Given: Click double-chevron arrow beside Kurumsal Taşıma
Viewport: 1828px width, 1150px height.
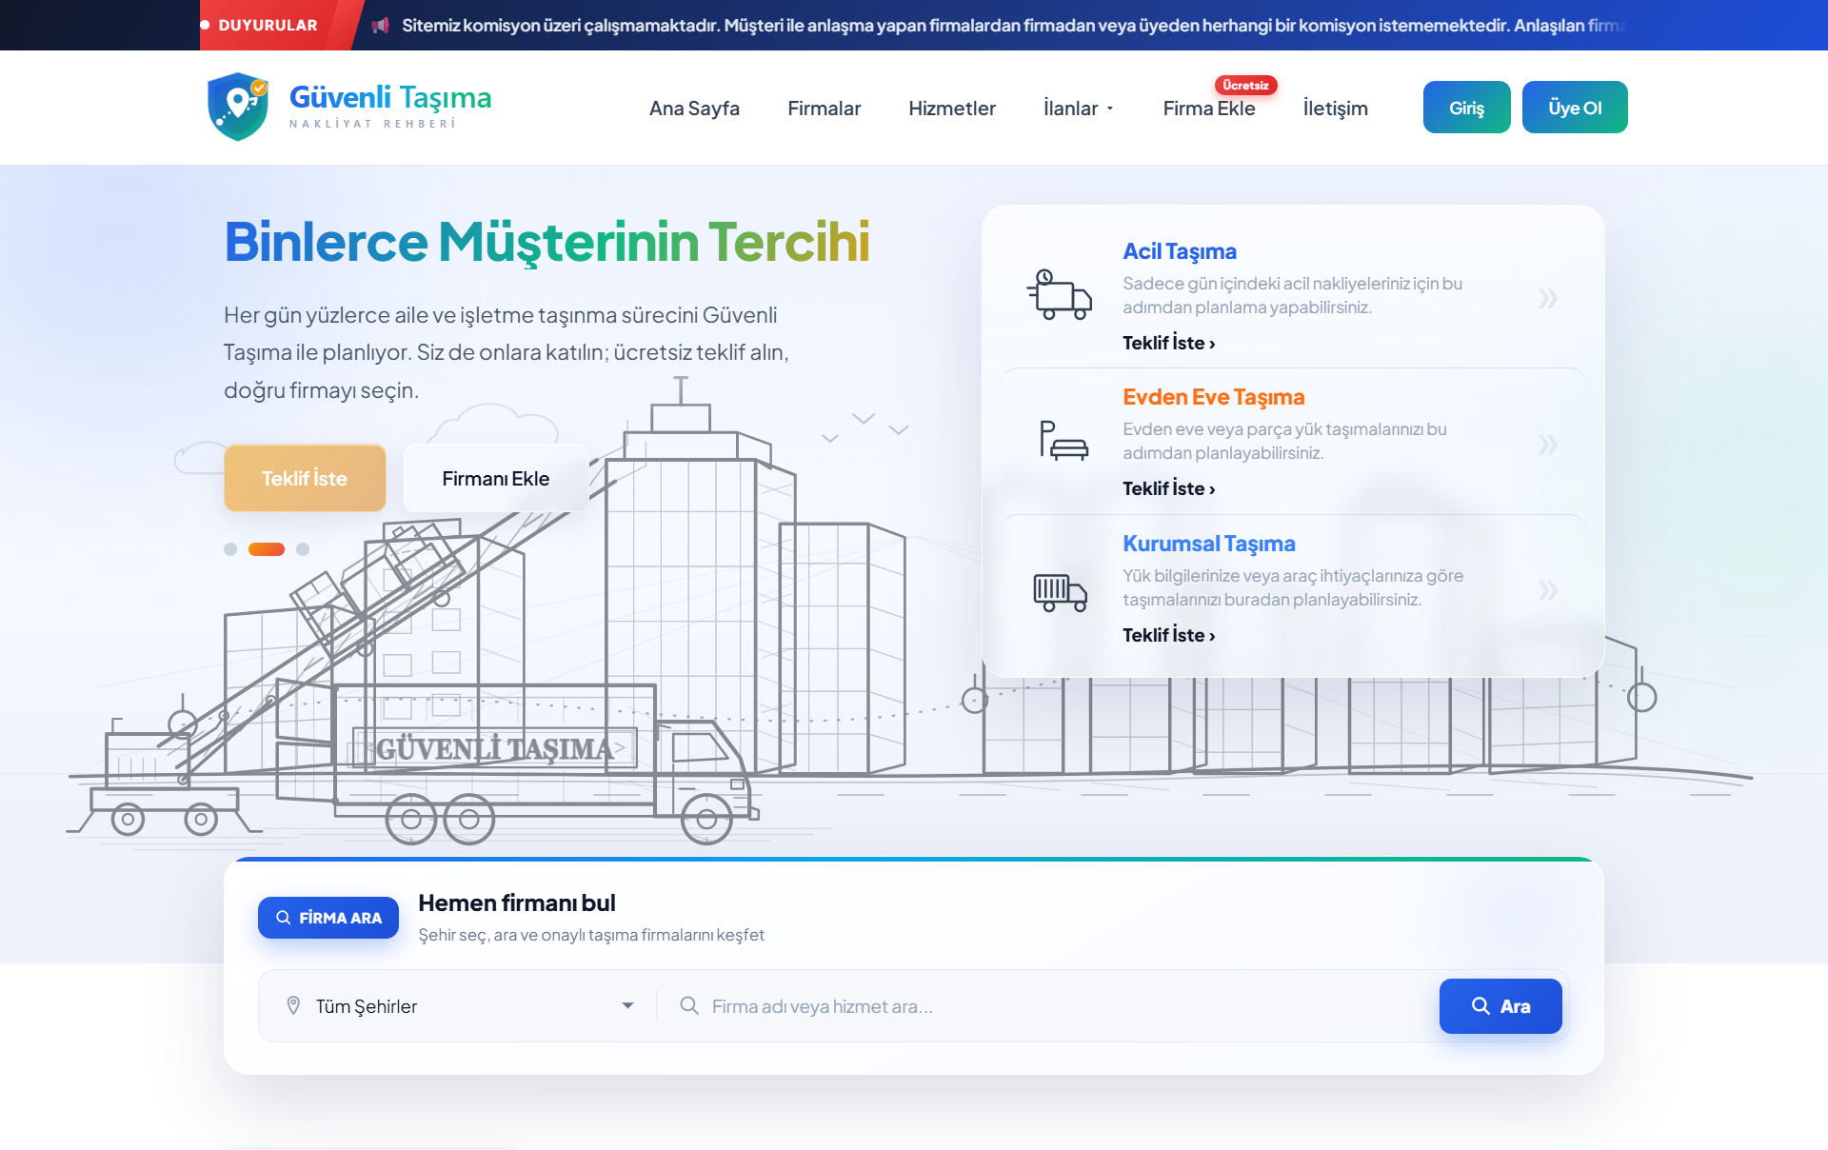Looking at the screenshot, I should click(x=1548, y=590).
